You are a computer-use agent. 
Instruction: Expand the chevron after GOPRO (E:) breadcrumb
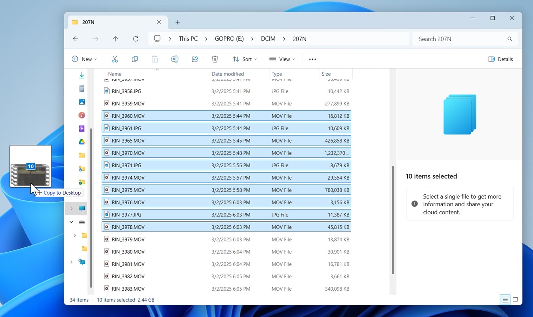(x=252, y=39)
